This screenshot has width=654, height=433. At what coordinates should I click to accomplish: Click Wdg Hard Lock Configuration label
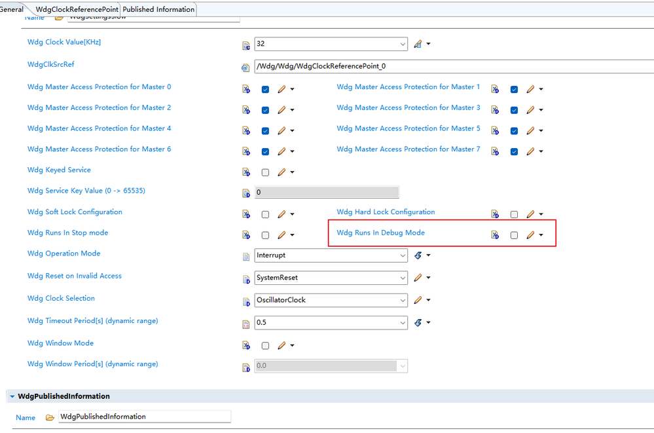[386, 212]
